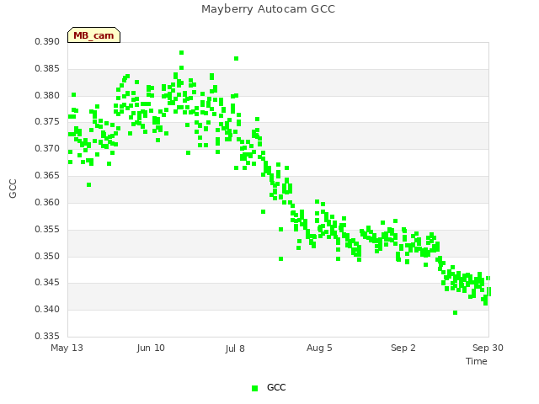Click the 0.360 y-axis tick label
This screenshot has height=404, width=539.
(x=47, y=202)
